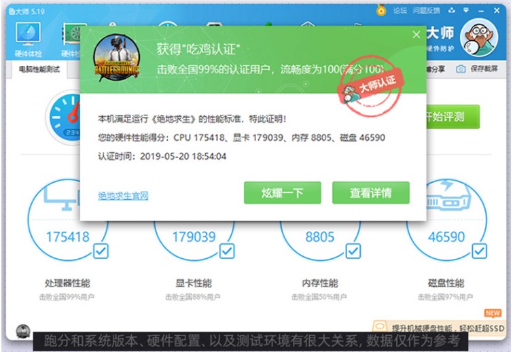The height and width of the screenshot is (352, 515).
Task: Open the title bar dropdown menu arrow
Action: [x=466, y=10]
